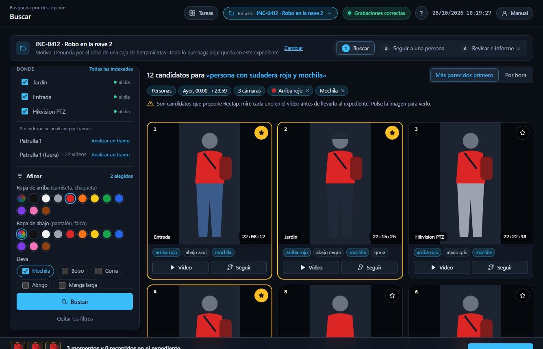
Task: Open the current case dropdown INC-0412
Action: click(x=280, y=13)
